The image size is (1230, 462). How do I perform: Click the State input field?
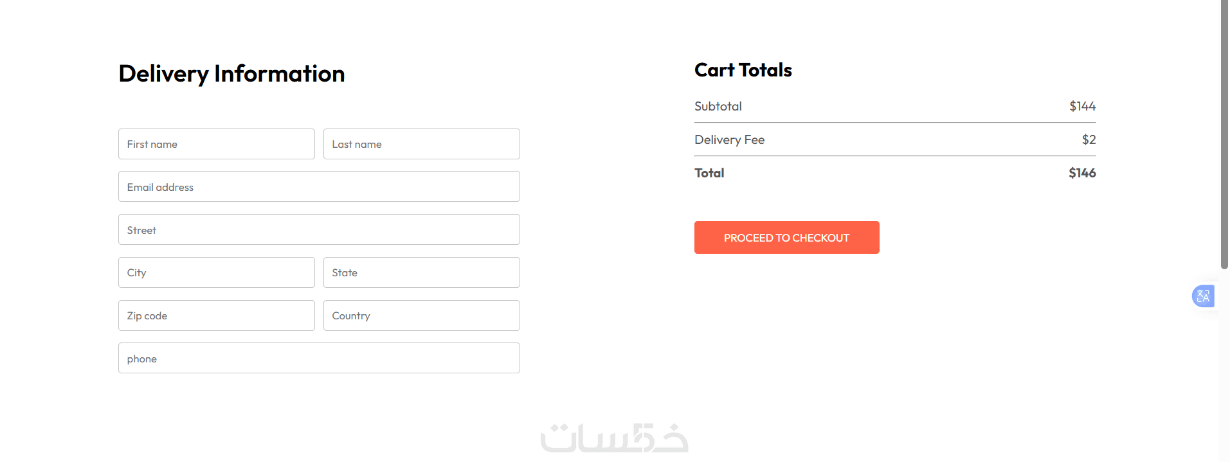pyautogui.click(x=421, y=272)
